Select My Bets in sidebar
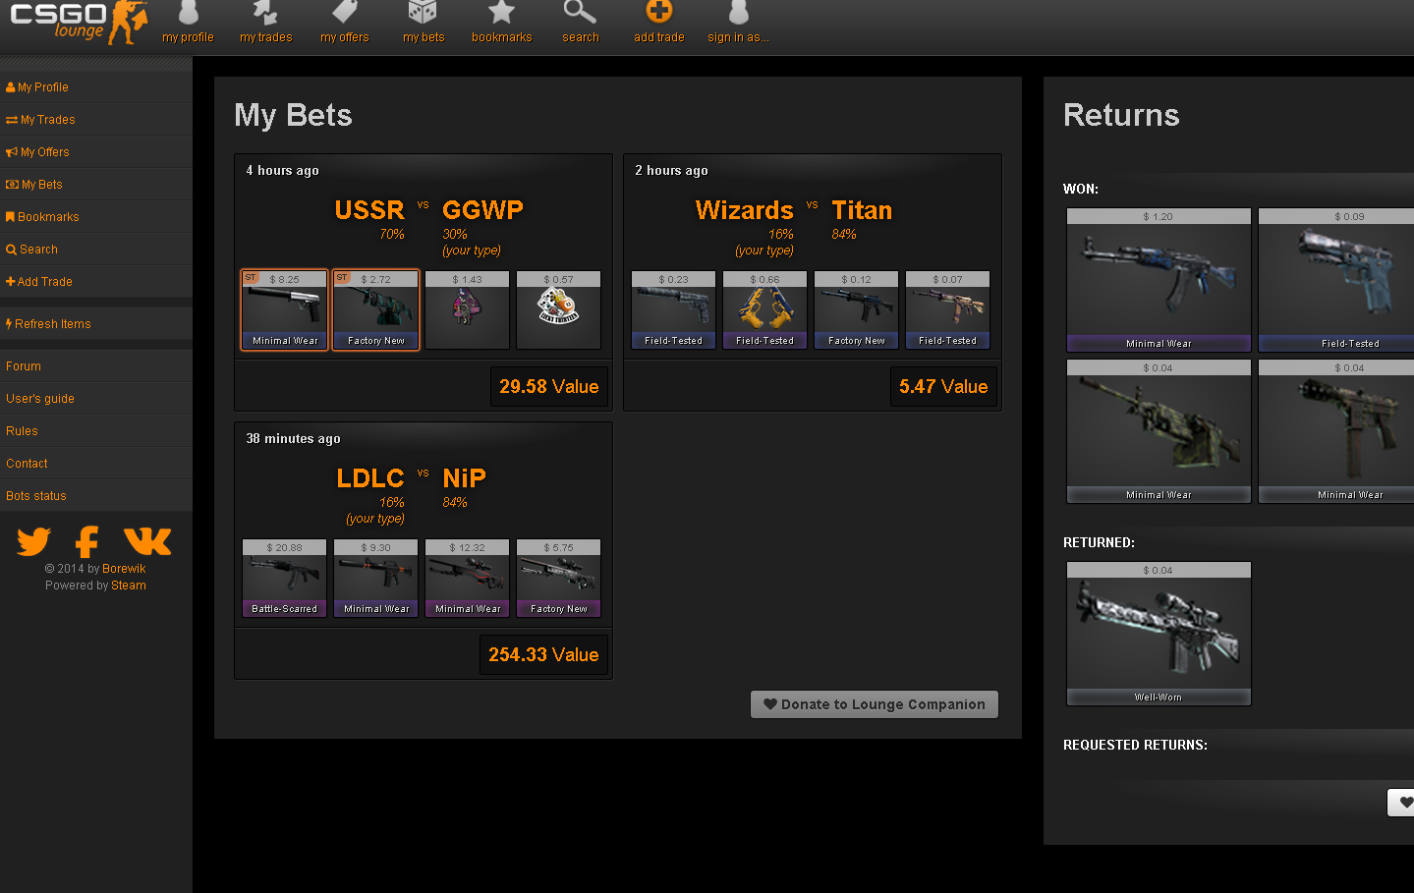The image size is (1414, 893). click(96, 185)
